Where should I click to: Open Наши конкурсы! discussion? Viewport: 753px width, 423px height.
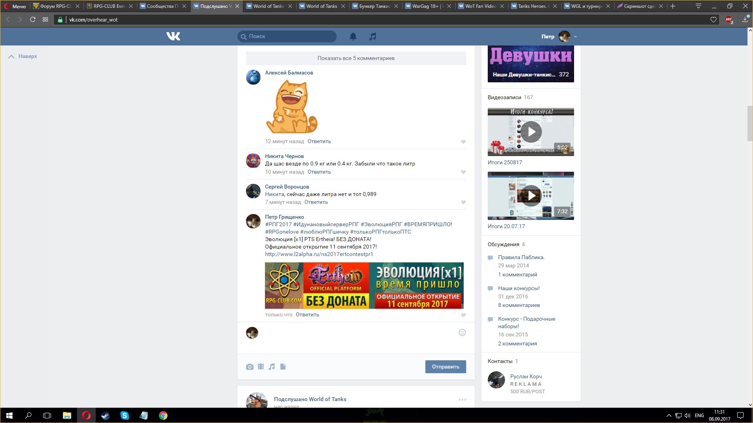tap(519, 288)
